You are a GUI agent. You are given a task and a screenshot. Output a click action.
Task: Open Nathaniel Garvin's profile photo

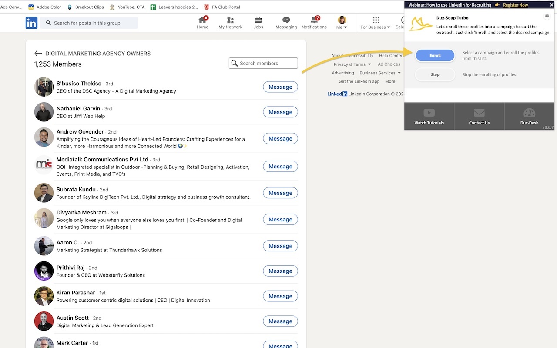tap(44, 112)
